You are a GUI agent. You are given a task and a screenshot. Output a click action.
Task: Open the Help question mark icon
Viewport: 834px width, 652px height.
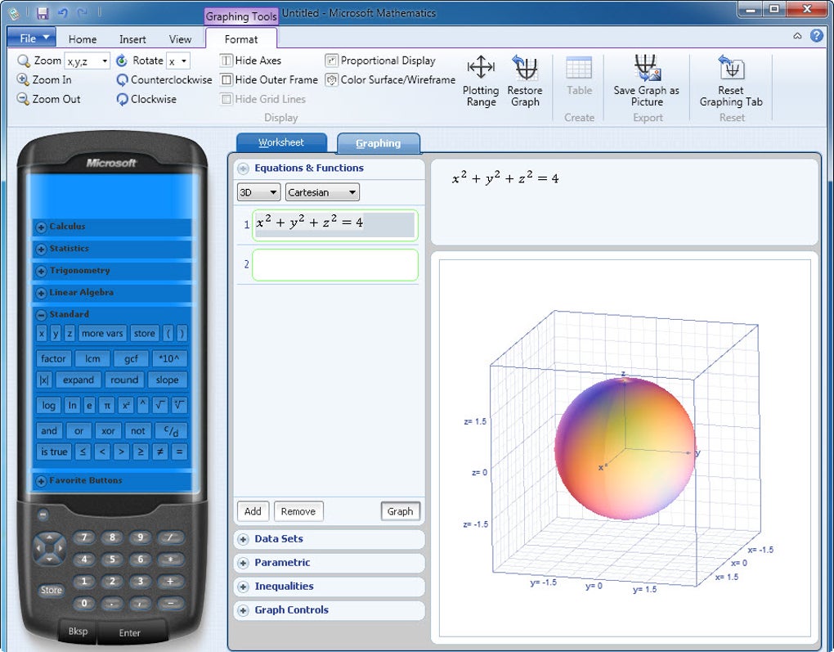[x=817, y=36]
